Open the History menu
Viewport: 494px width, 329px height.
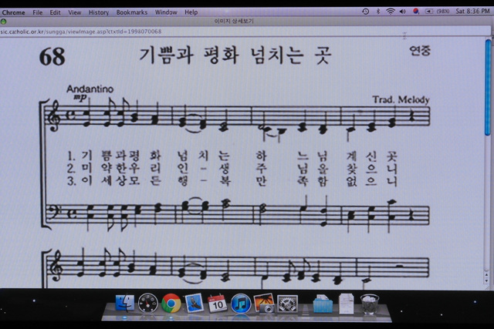[99, 12]
